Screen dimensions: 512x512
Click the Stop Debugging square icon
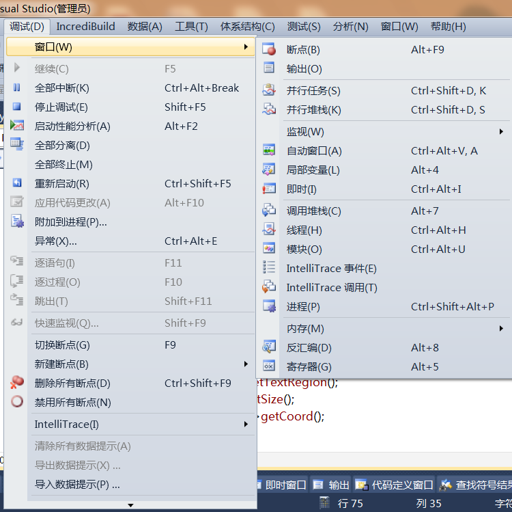point(16,107)
